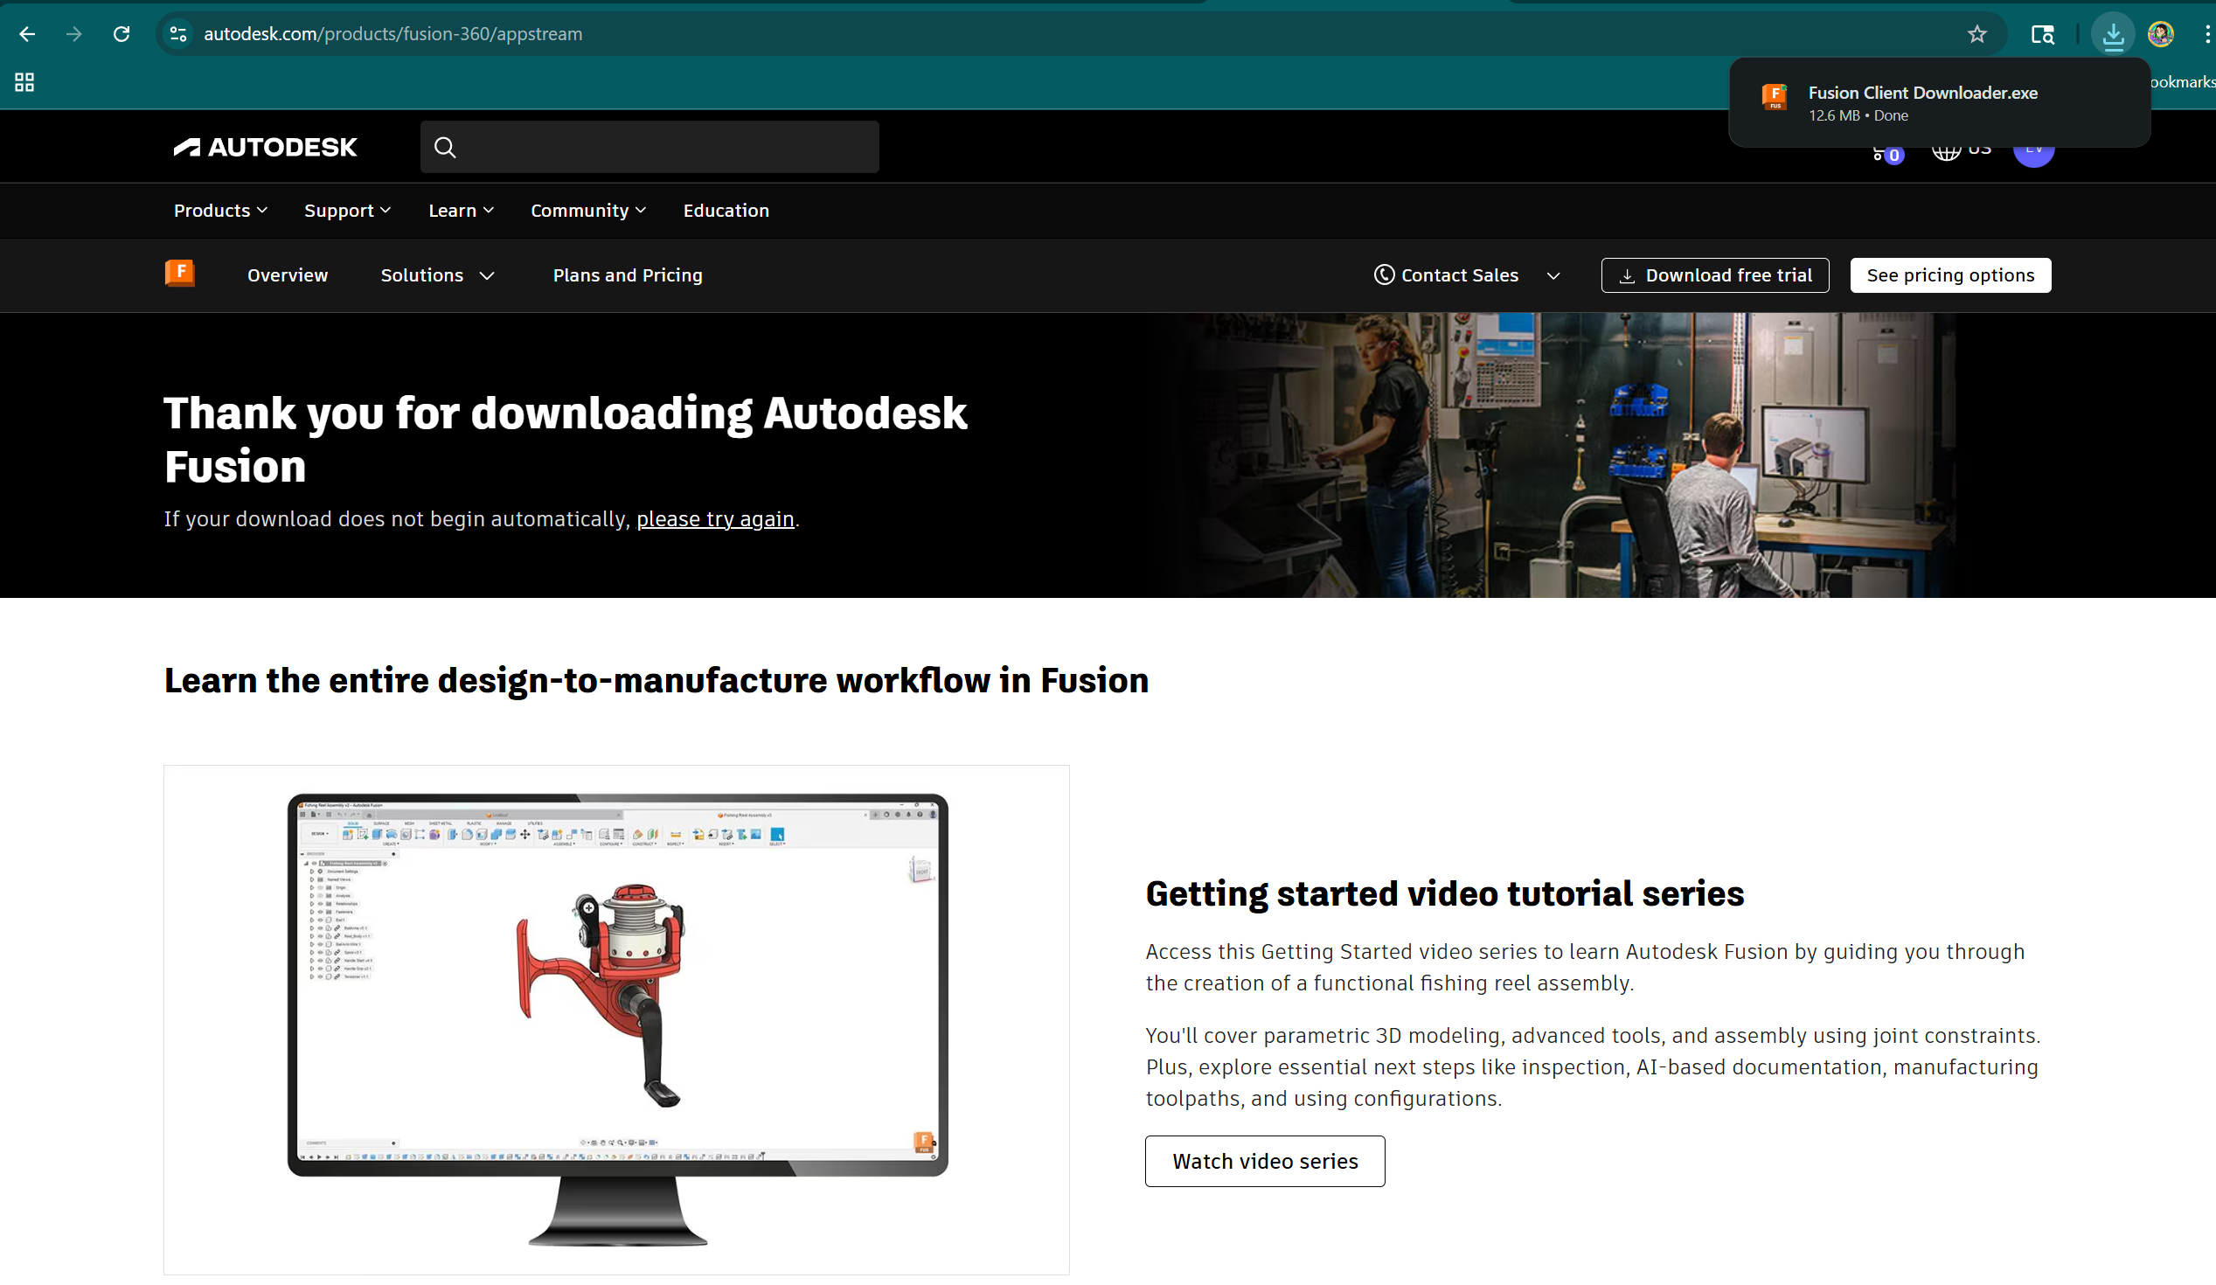The height and width of the screenshot is (1285, 2216).
Task: Open Chrome downloads icon
Action: coord(2112,34)
